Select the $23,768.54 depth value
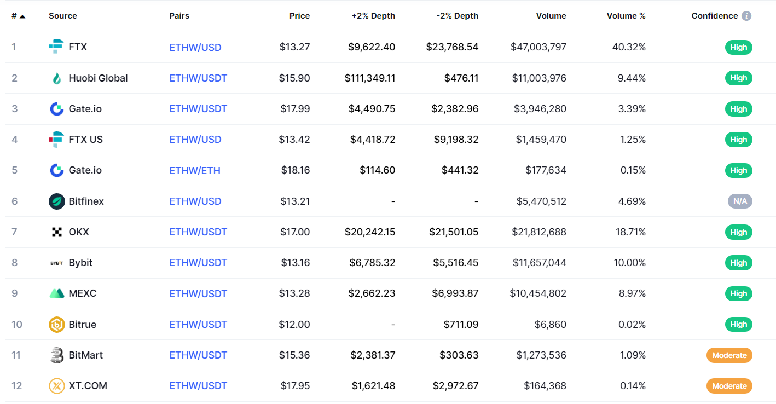This screenshot has width=776, height=404. [453, 47]
